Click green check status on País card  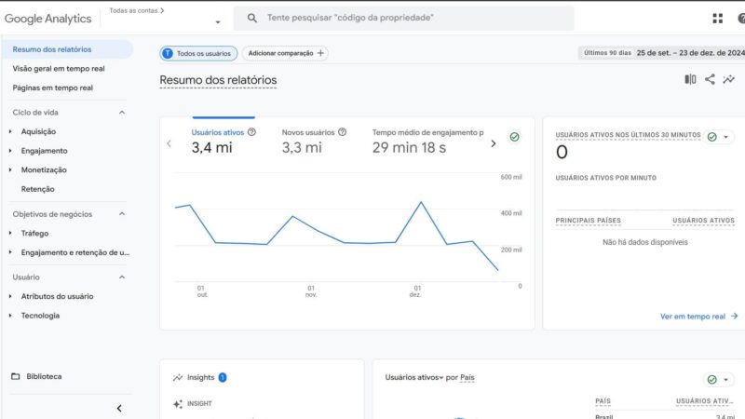[x=711, y=379]
